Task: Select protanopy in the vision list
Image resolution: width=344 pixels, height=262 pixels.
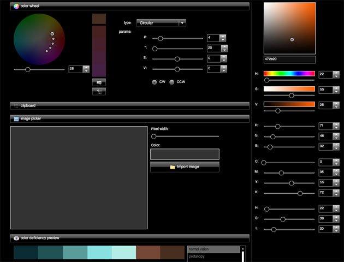Action: [213, 256]
